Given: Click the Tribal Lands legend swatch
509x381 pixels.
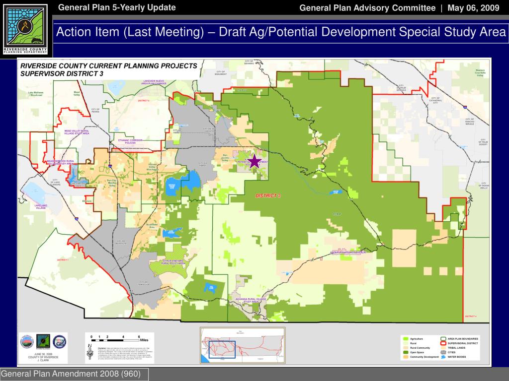Looking at the screenshot, I should [443, 348].
